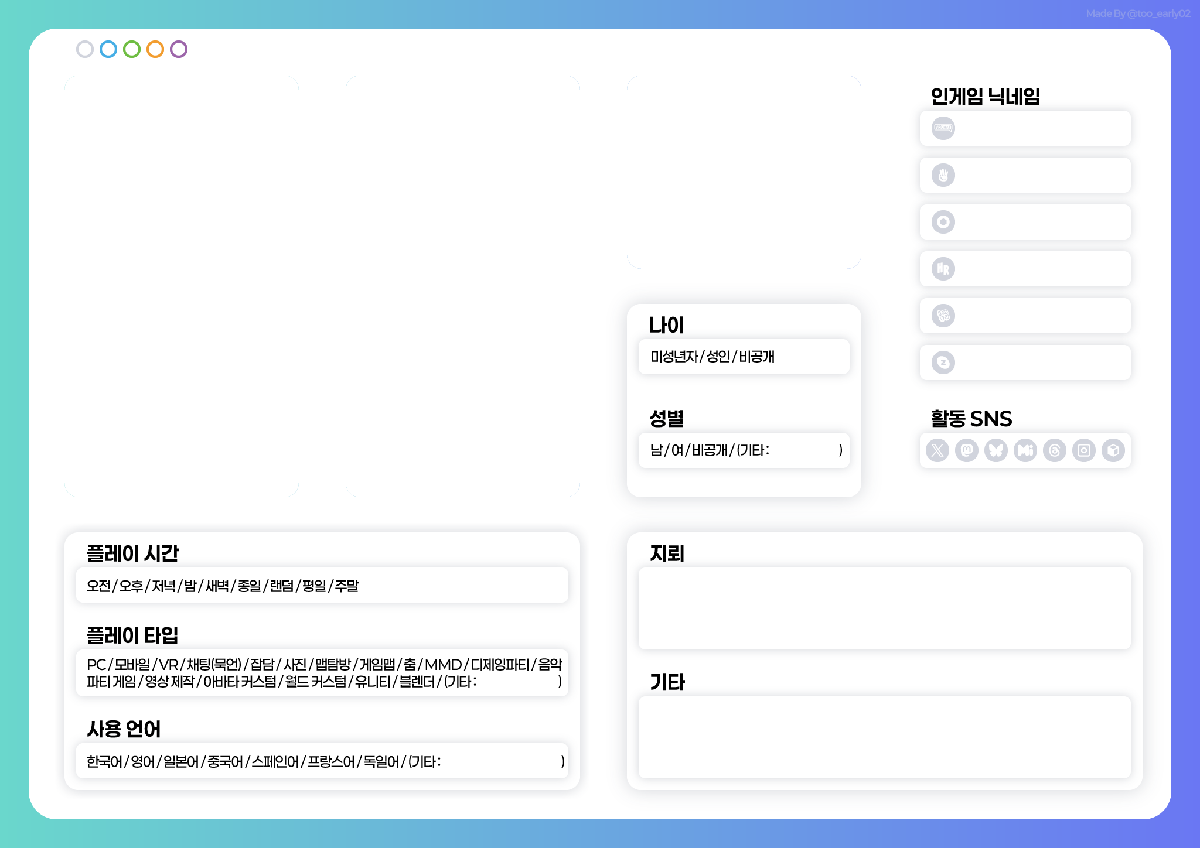
Task: Click the cube-shaped SNS icon
Action: [1113, 450]
